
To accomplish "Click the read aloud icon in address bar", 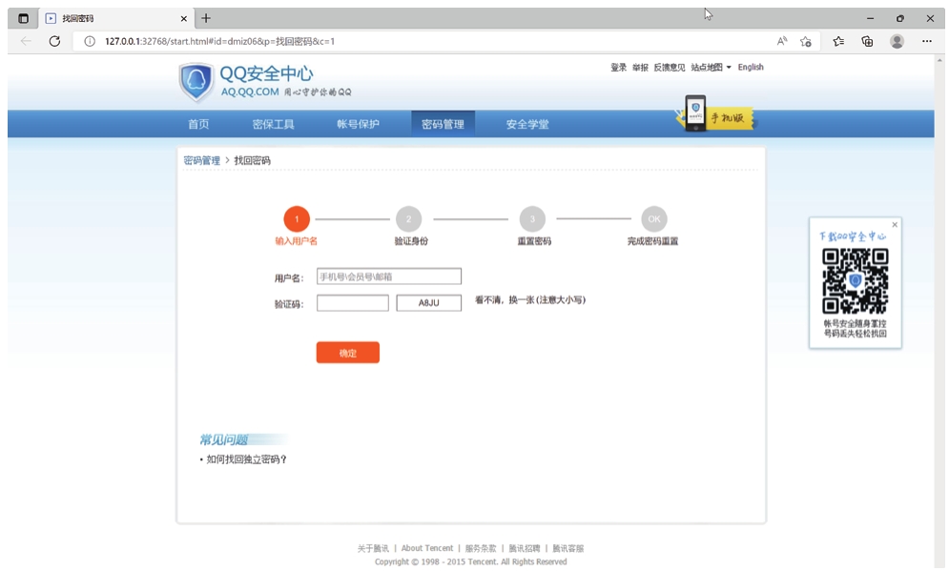I will tap(782, 41).
